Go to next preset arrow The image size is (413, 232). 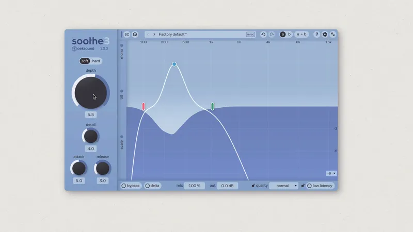point(154,35)
